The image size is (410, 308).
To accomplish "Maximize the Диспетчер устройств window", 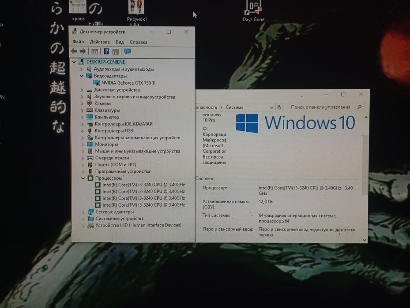I will 169,32.
